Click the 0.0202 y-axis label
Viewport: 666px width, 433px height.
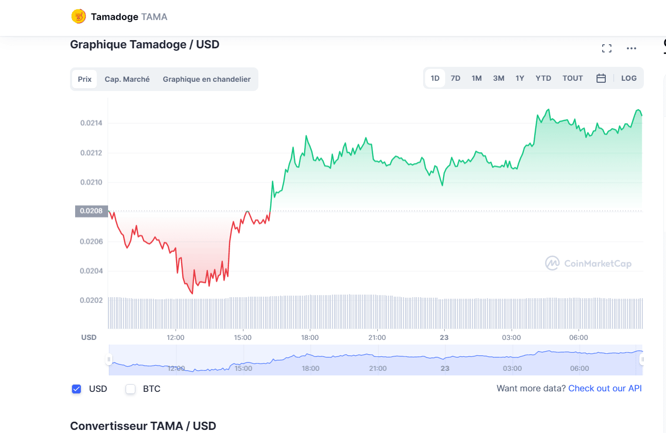coord(91,300)
